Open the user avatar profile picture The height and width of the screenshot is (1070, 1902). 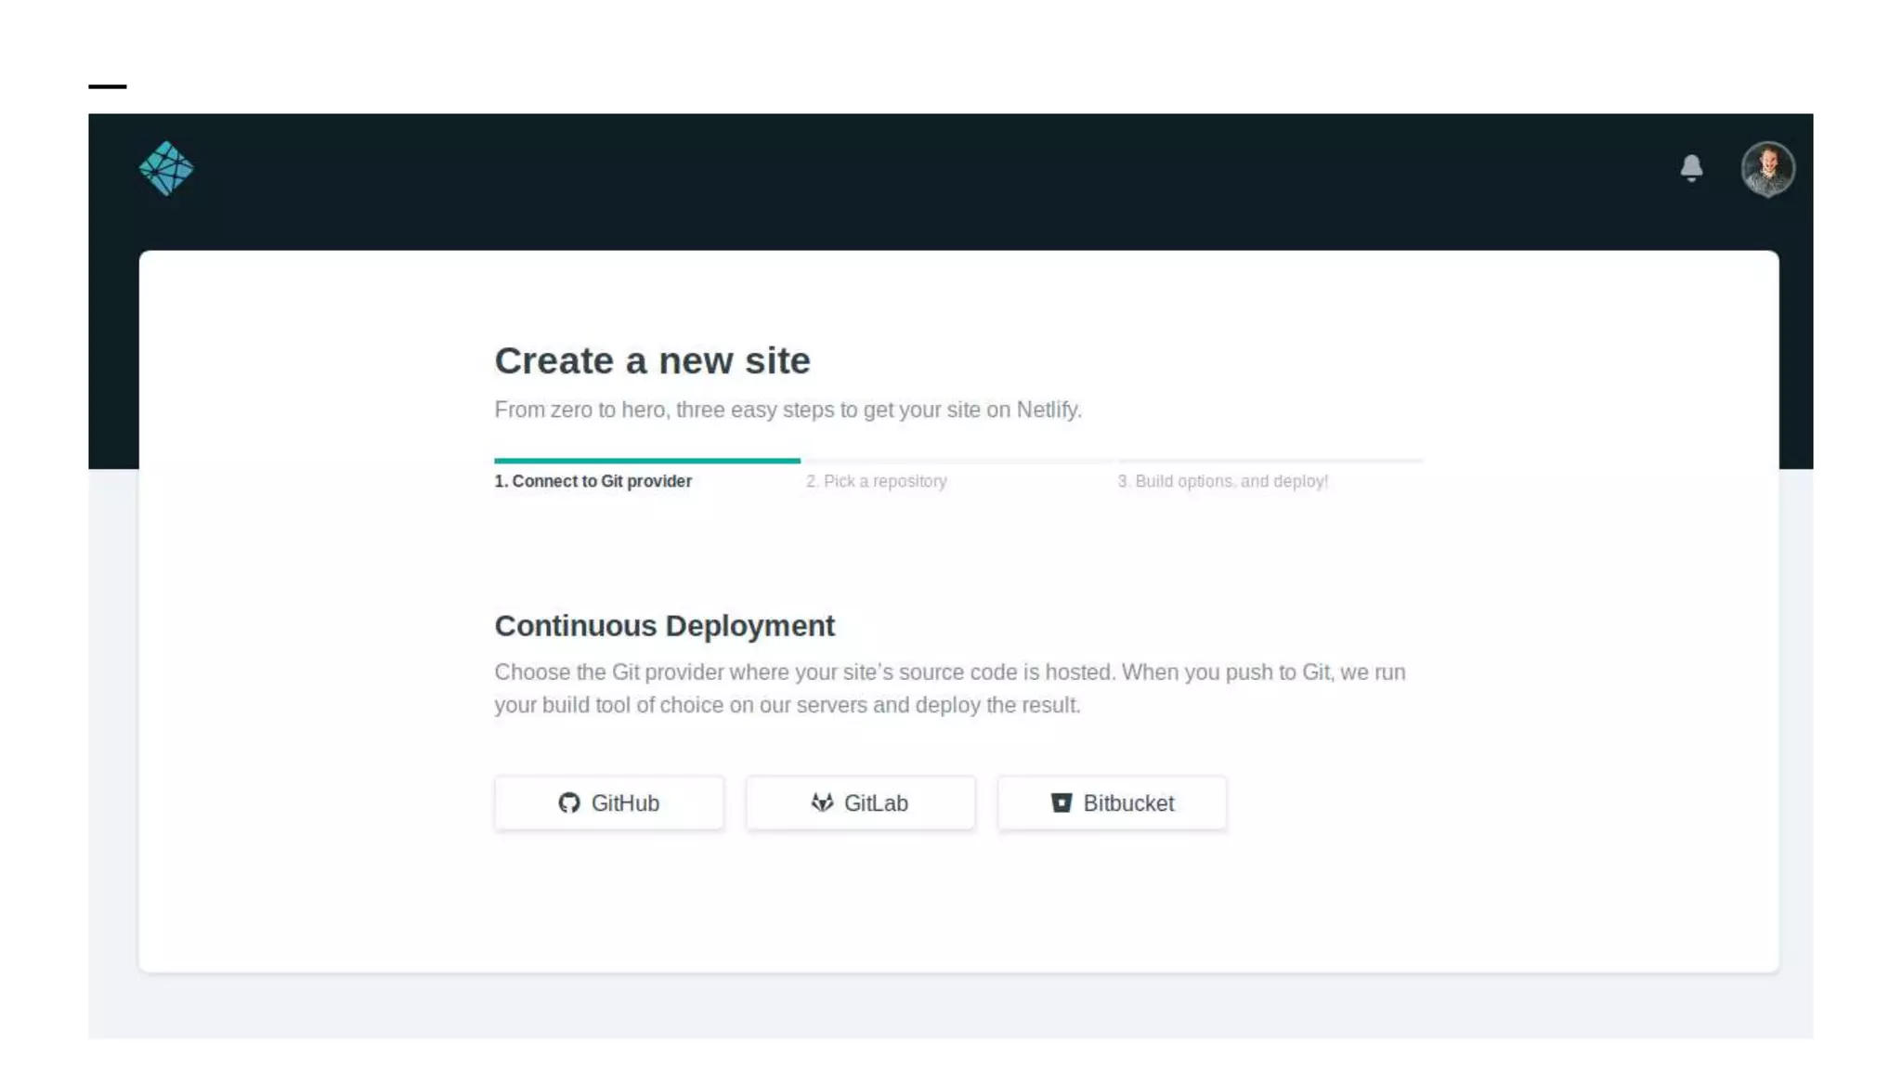(1767, 168)
